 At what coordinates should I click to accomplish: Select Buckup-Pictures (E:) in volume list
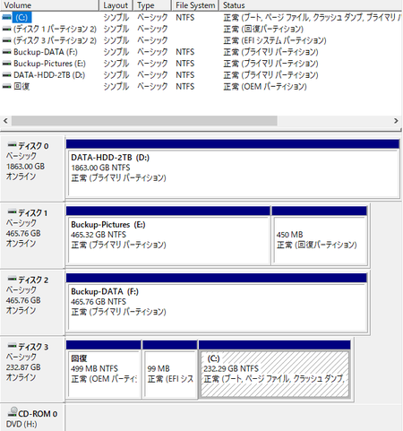(x=49, y=64)
